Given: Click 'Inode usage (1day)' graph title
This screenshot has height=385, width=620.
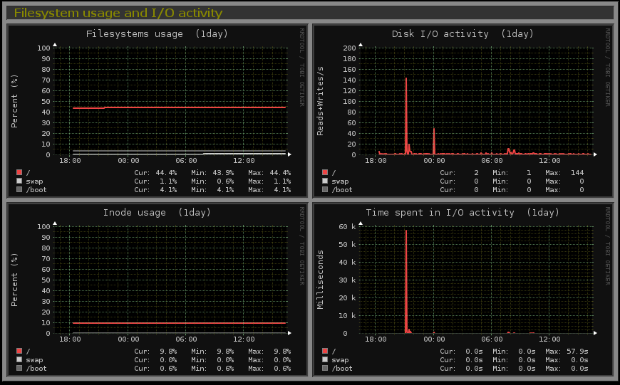Looking at the screenshot, I should [157, 213].
